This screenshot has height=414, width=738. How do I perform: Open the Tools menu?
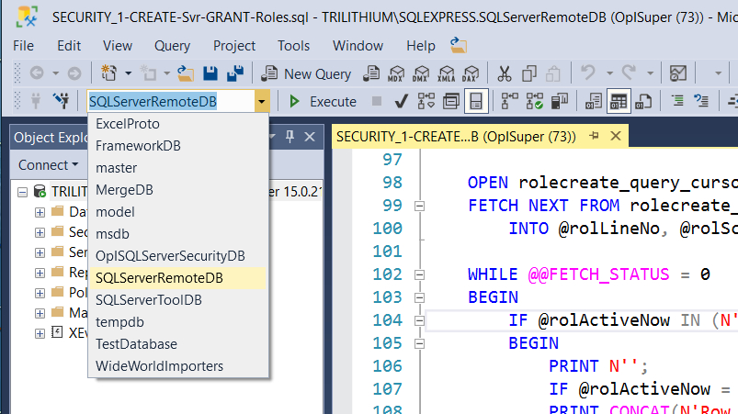pyautogui.click(x=294, y=46)
